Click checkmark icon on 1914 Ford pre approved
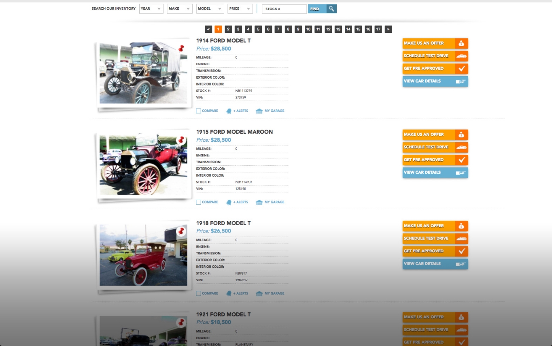Viewport: 552px width, 346px height. point(461,68)
